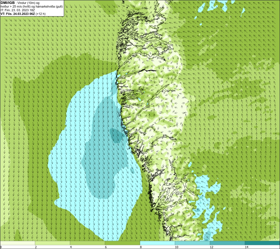The width and height of the screenshot is (280, 249).
Task: Click the scale label '0'
Action: [x=1, y=247]
